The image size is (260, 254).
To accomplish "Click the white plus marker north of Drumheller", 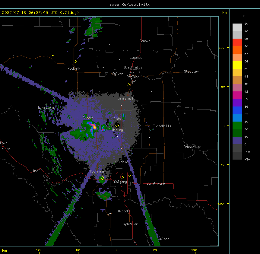I will pos(185,113).
